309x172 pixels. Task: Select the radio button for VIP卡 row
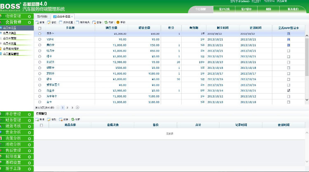pyautogui.click(x=40, y=39)
